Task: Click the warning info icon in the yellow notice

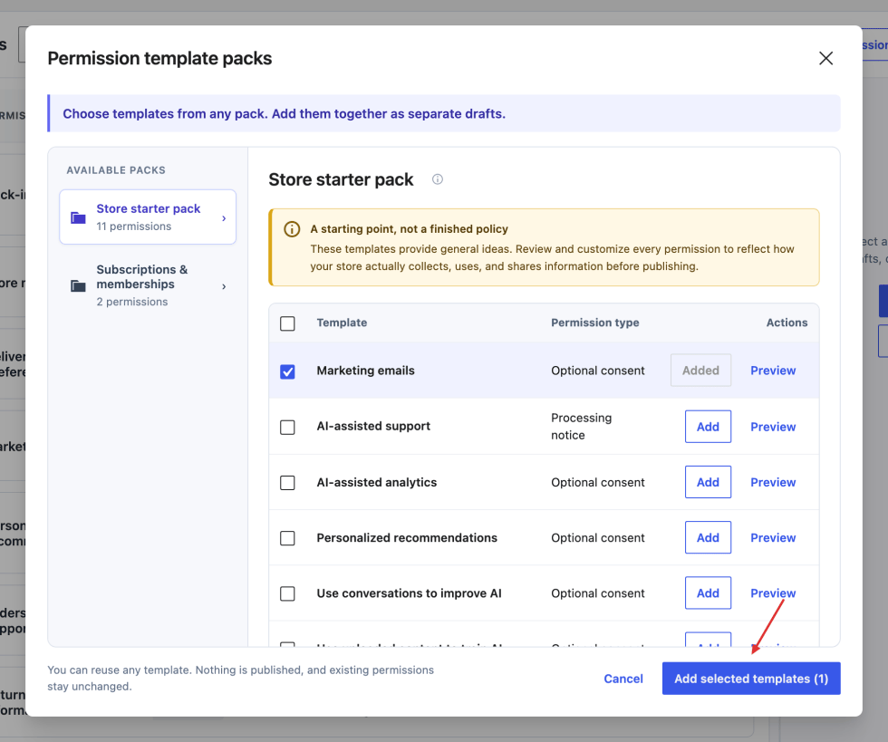Action: (292, 229)
